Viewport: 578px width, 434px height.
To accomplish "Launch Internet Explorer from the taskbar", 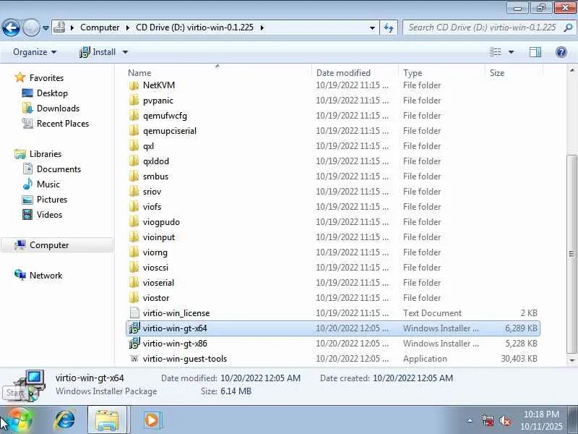I will point(64,420).
